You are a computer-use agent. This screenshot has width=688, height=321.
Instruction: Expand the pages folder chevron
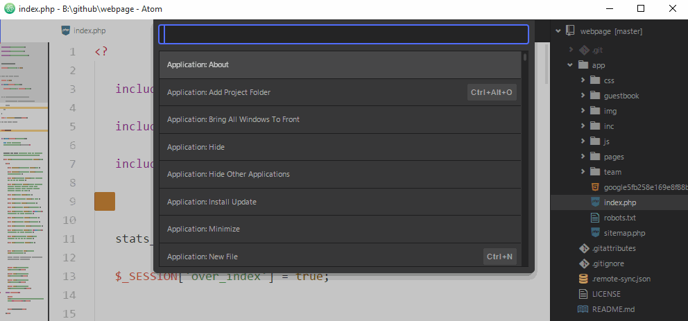pos(583,157)
